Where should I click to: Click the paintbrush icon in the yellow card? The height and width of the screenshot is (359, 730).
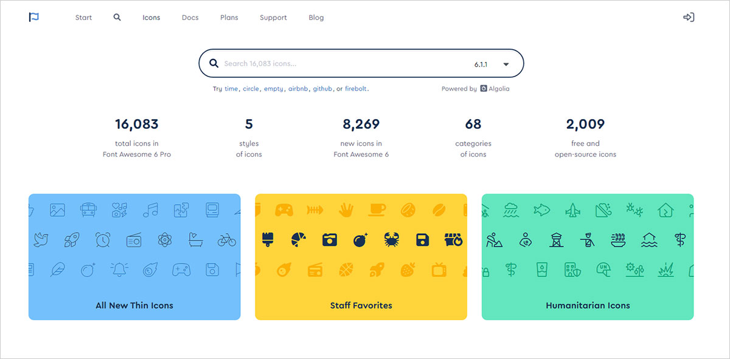click(268, 239)
